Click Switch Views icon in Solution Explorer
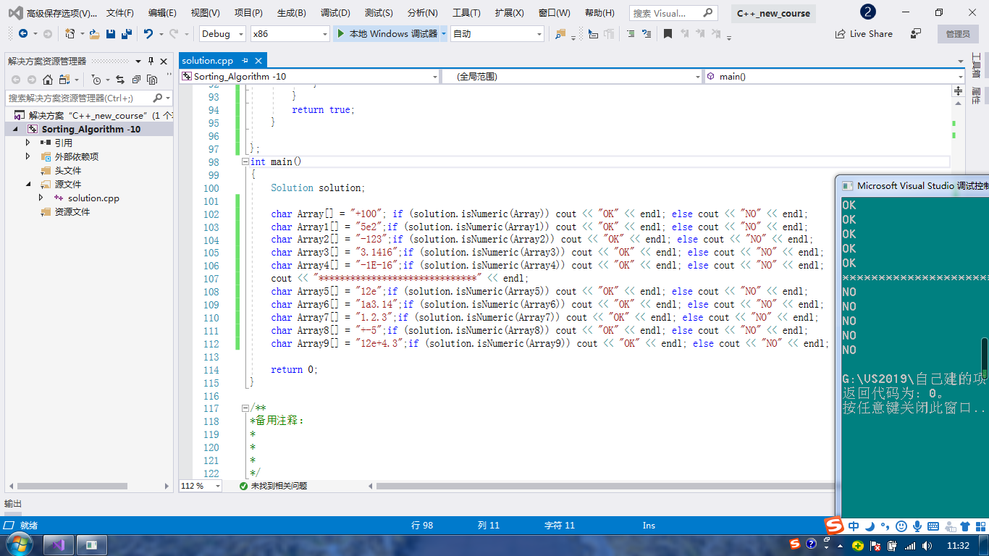The width and height of the screenshot is (989, 556). (64, 80)
